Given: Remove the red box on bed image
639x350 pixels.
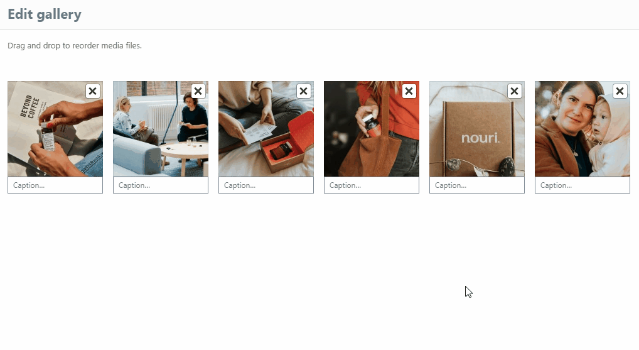Looking at the screenshot, I should coord(304,91).
